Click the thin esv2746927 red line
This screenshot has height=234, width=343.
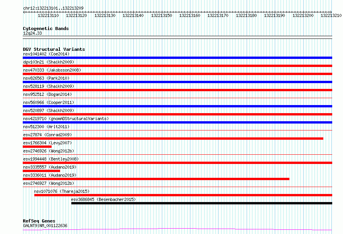tap(177, 187)
